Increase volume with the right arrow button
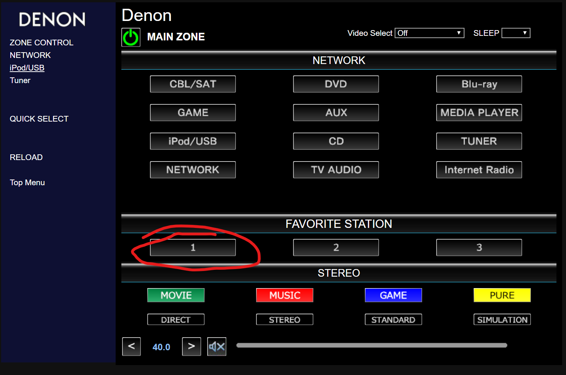566x375 pixels. [x=192, y=346]
